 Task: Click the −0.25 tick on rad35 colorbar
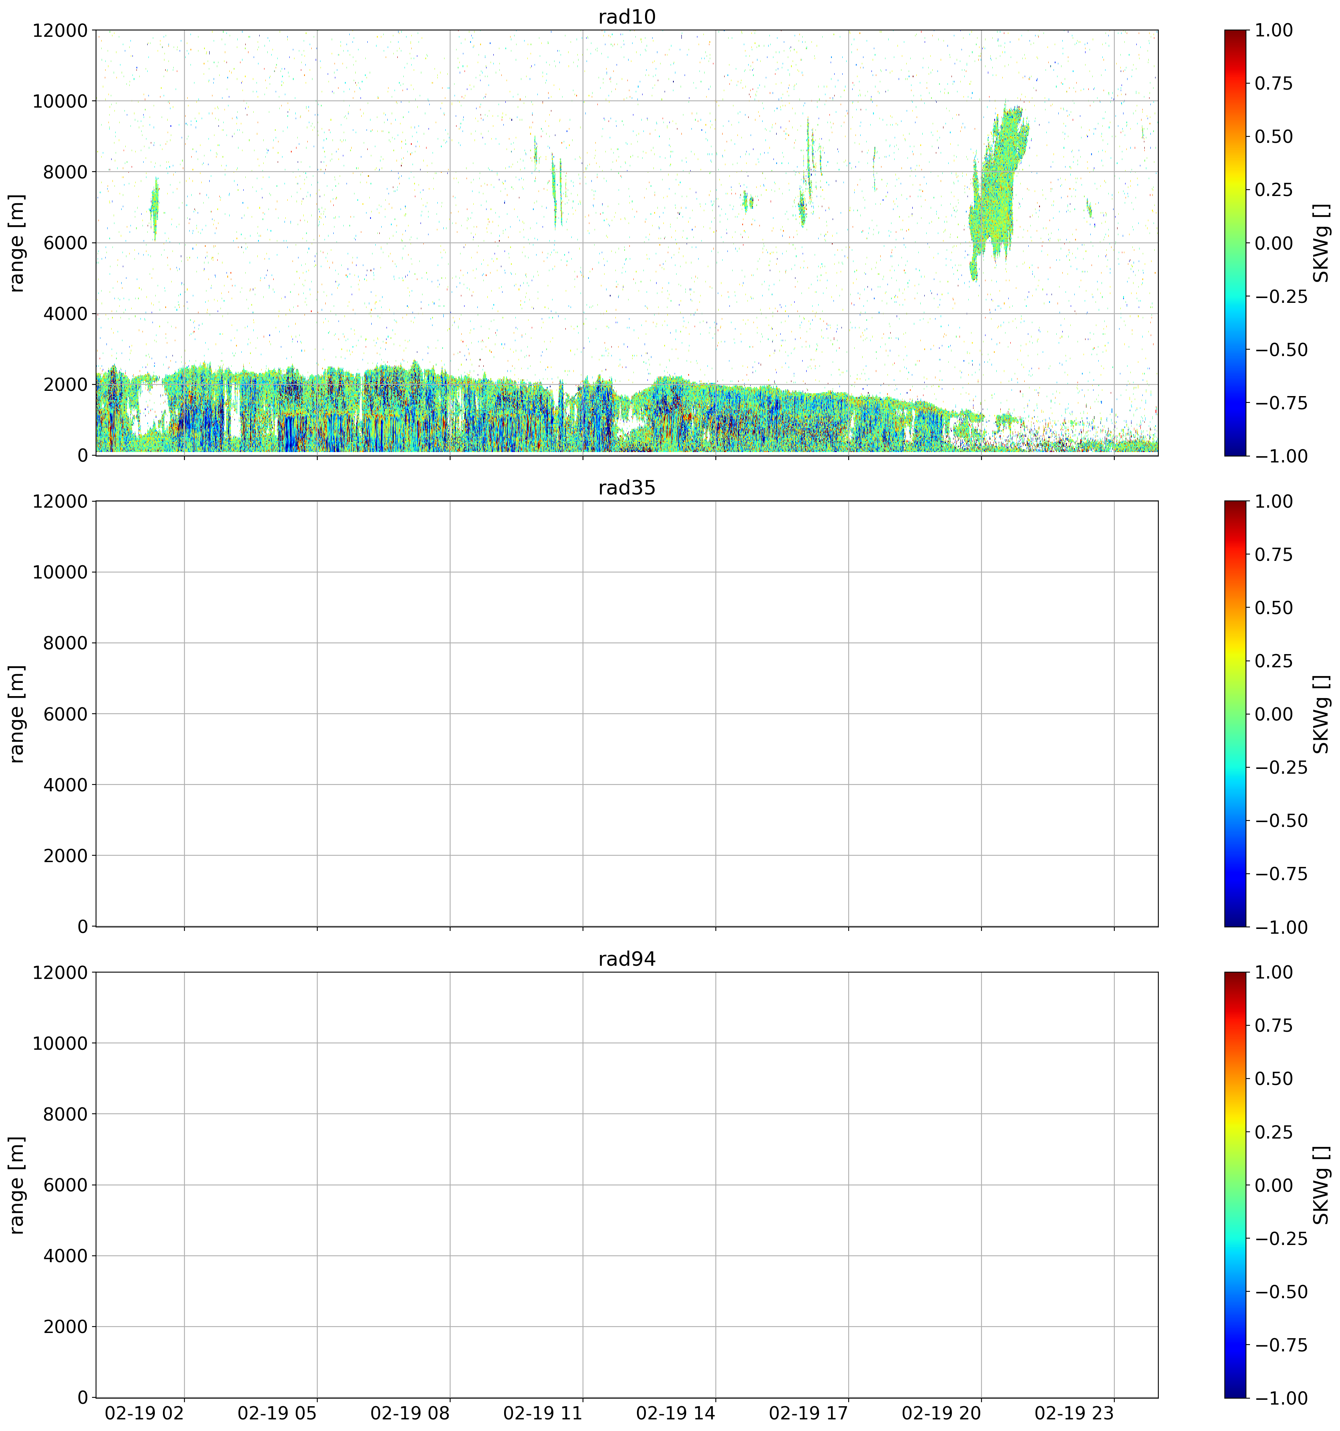pos(1281,767)
